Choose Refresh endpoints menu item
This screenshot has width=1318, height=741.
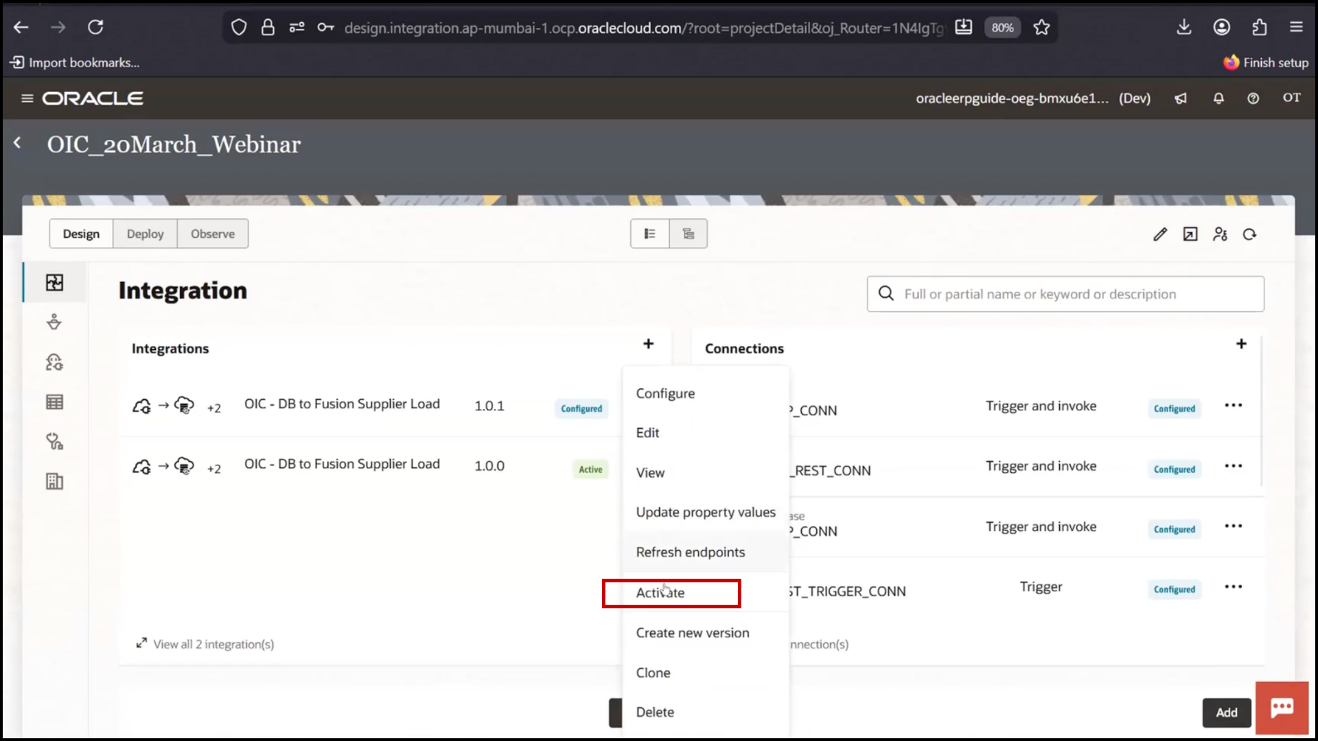click(x=706, y=552)
